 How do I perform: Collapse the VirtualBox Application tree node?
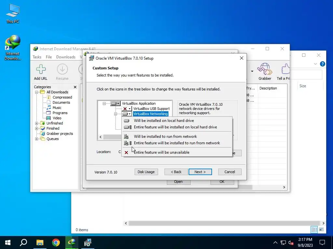pyautogui.click(x=104, y=103)
